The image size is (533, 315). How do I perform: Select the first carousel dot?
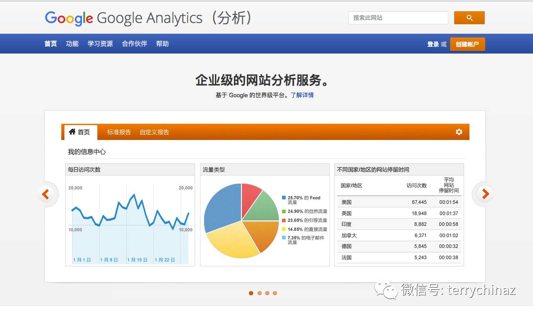251,293
